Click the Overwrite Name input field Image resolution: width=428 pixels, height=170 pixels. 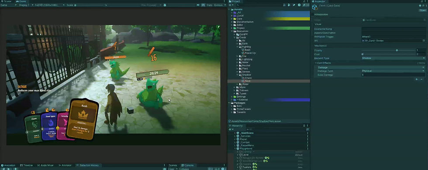point(393,29)
